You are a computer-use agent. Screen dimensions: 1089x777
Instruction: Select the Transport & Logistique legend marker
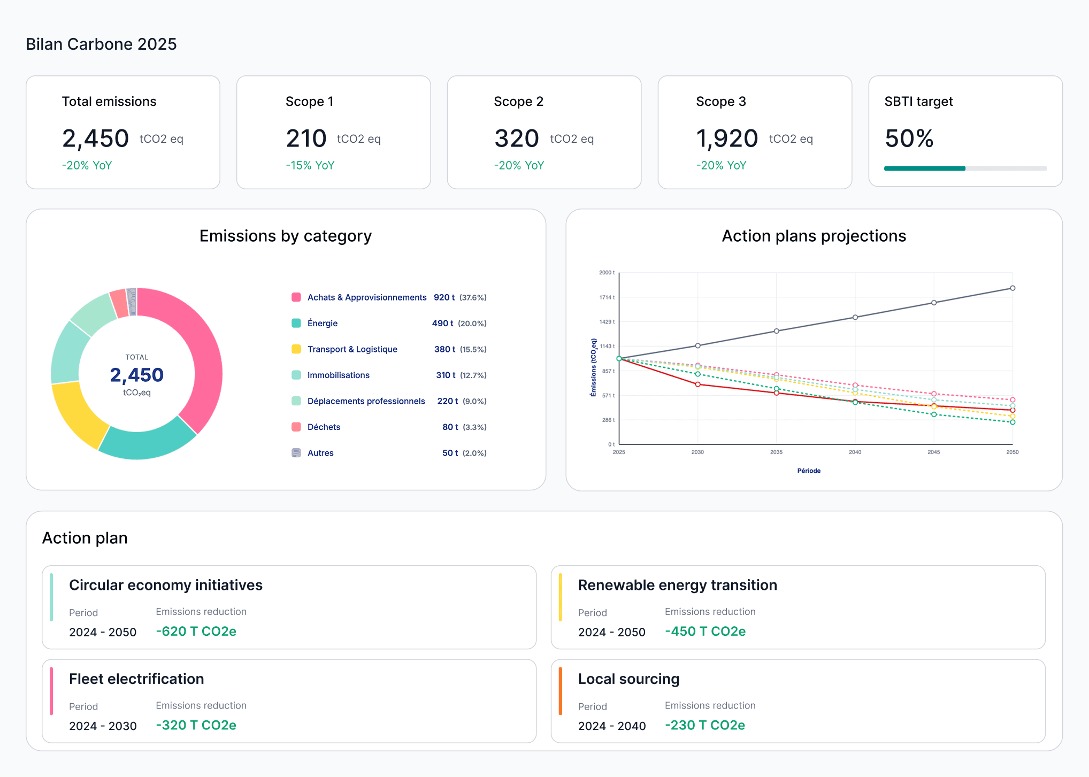(296, 349)
